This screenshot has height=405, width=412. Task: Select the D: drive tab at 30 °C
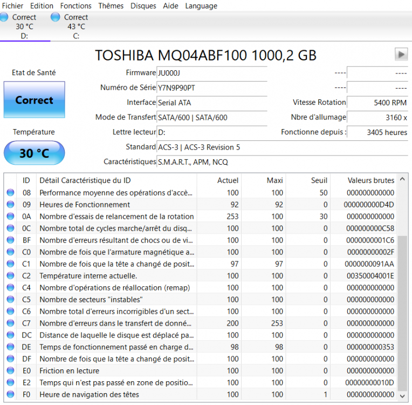(x=25, y=26)
